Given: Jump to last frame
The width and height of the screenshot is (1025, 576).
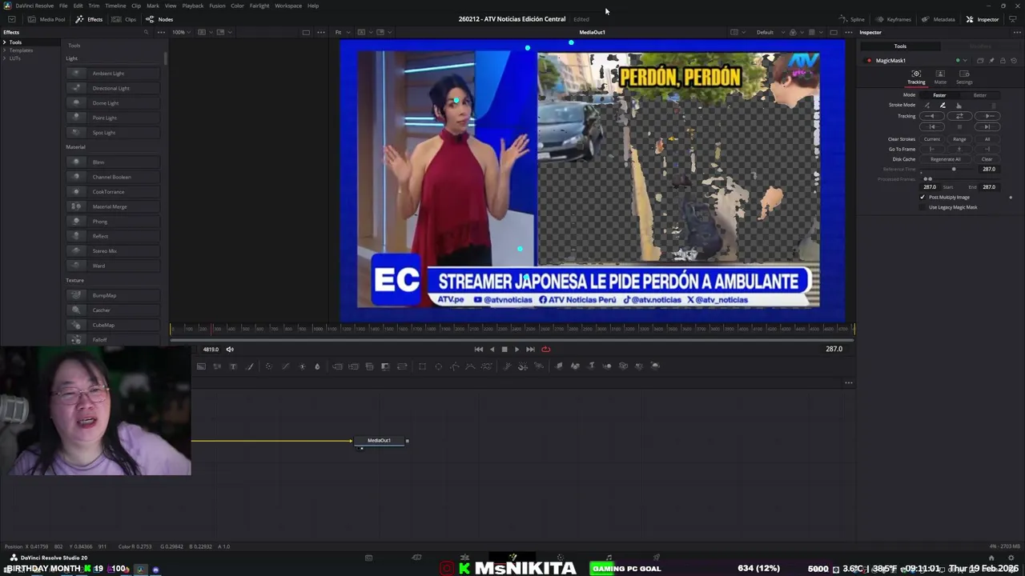Looking at the screenshot, I should pos(530,349).
